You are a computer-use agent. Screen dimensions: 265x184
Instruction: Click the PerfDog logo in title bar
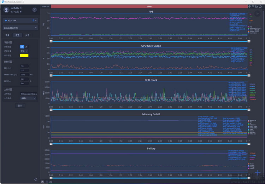coord(3,2)
